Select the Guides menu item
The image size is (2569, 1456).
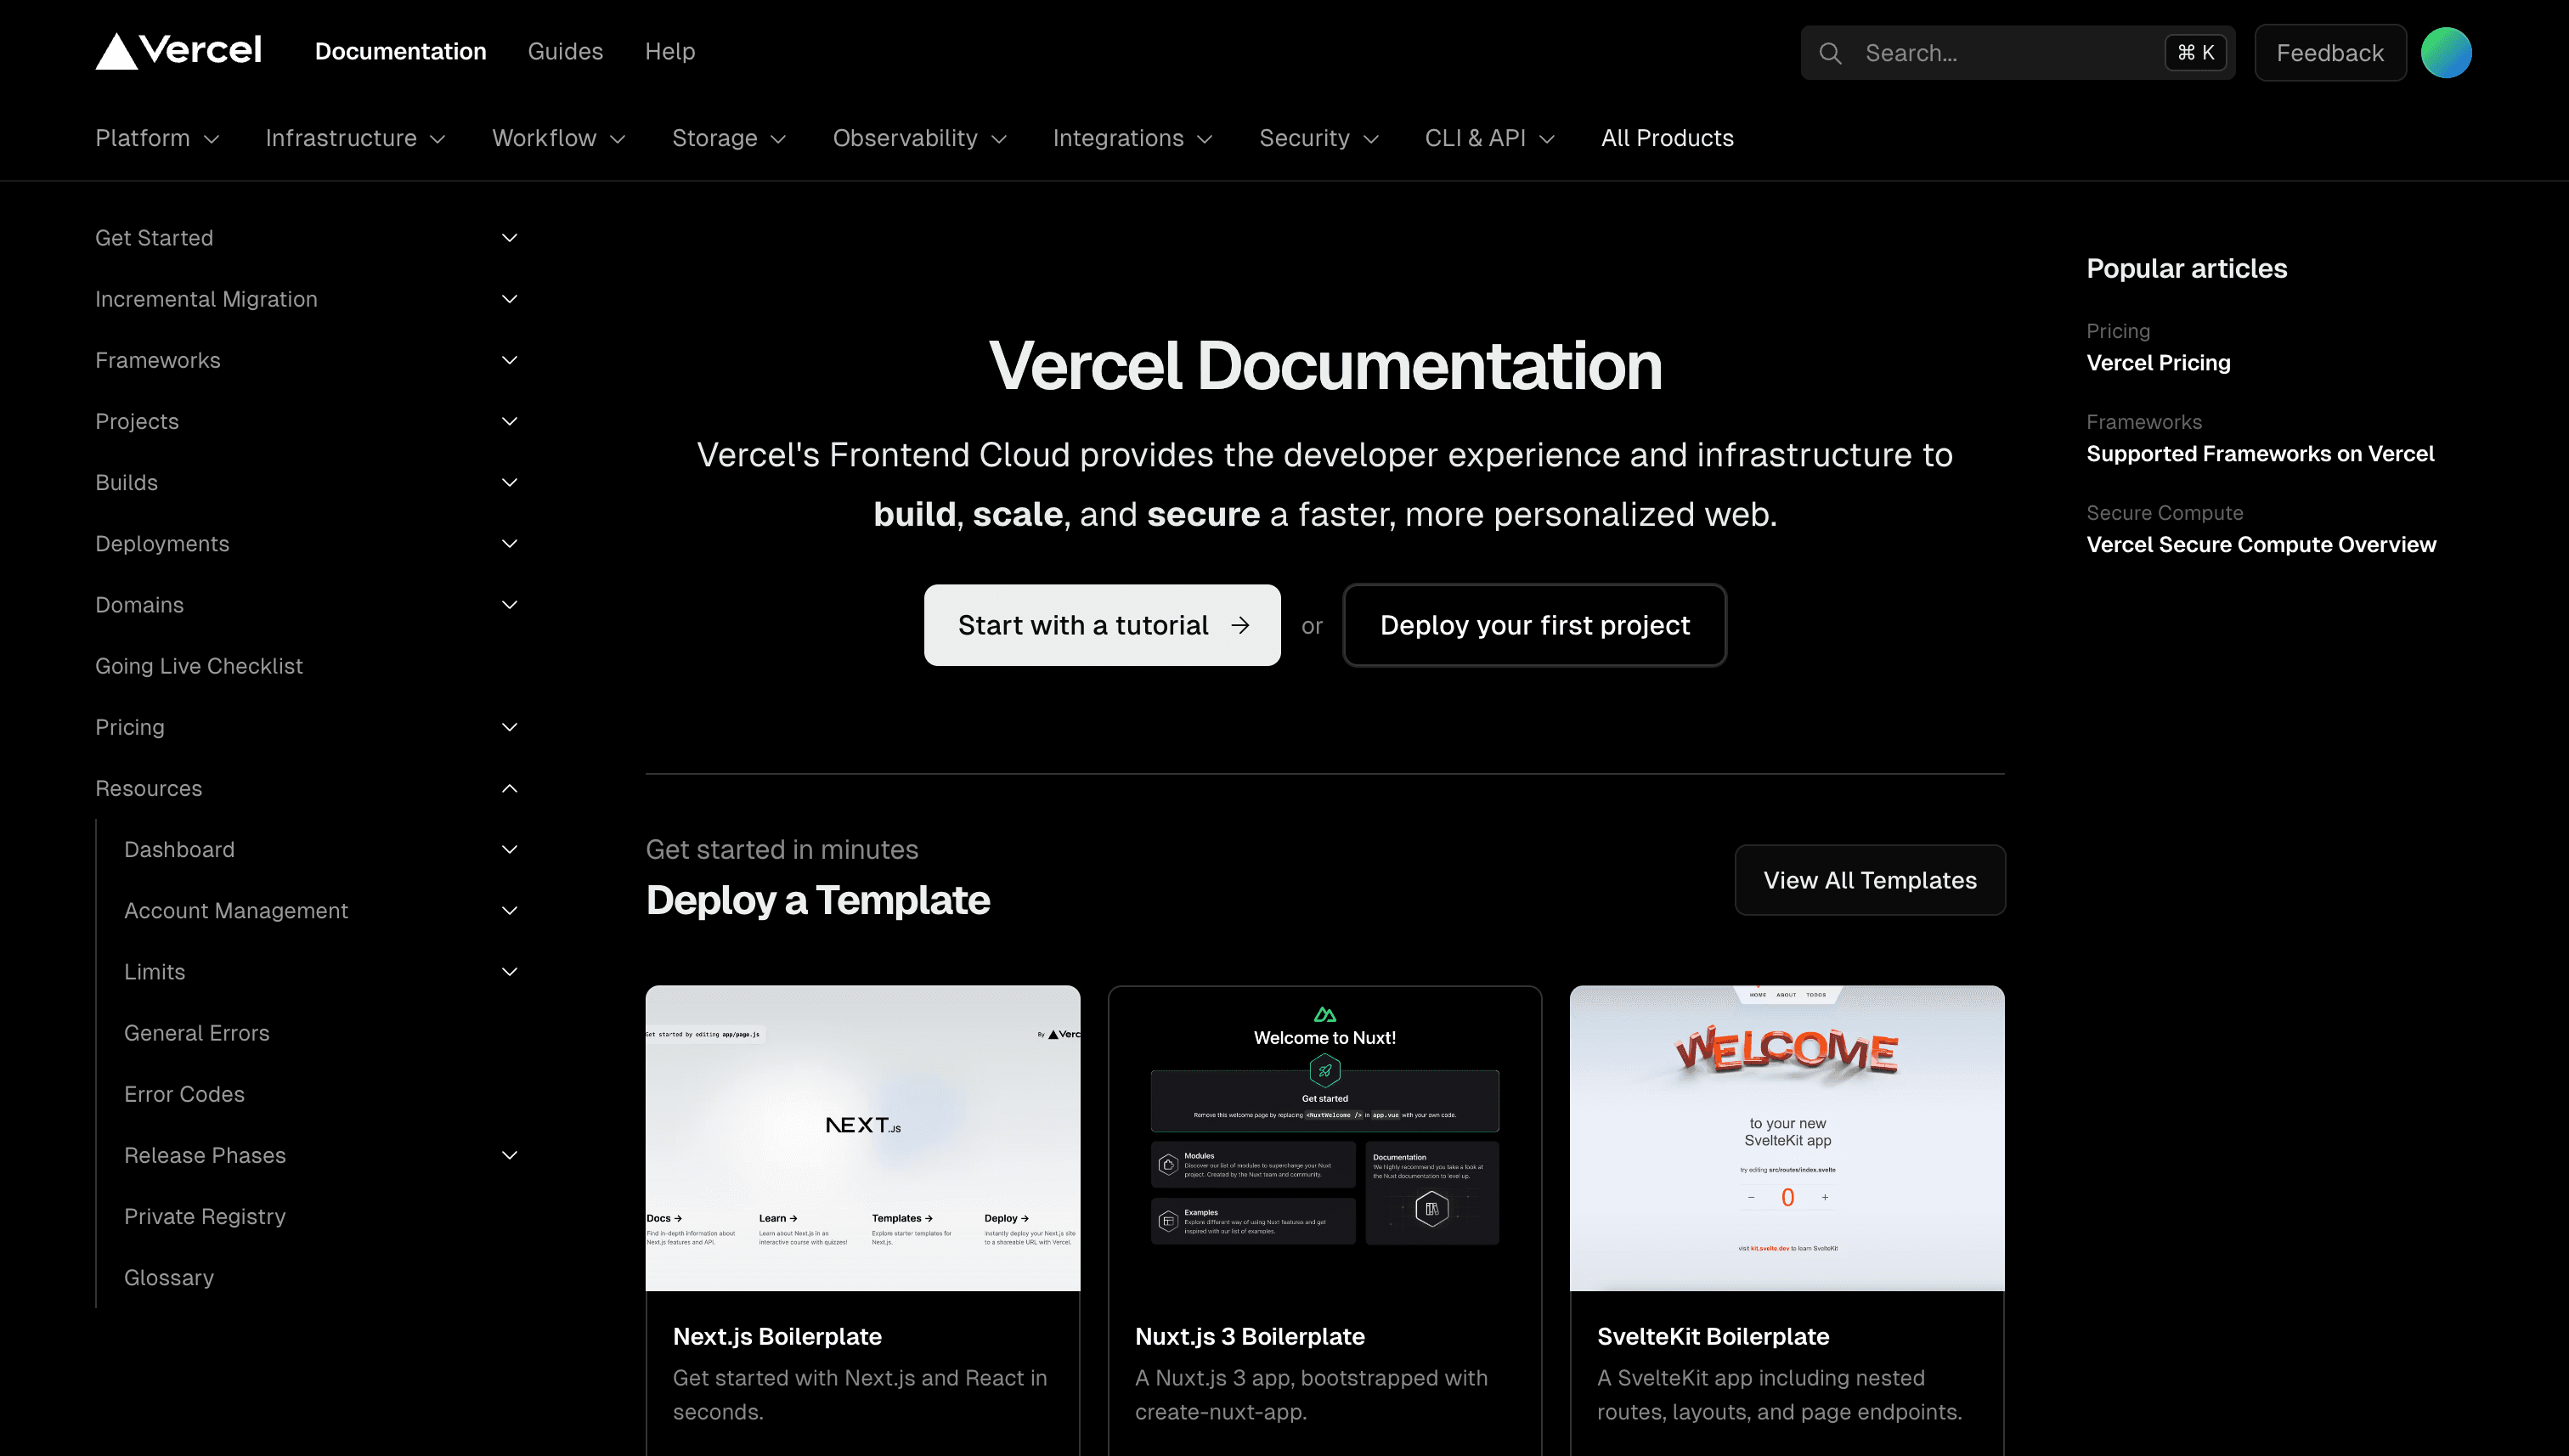click(565, 51)
